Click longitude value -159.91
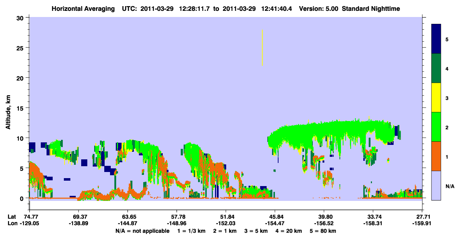The image size is (469, 241). coord(422,224)
